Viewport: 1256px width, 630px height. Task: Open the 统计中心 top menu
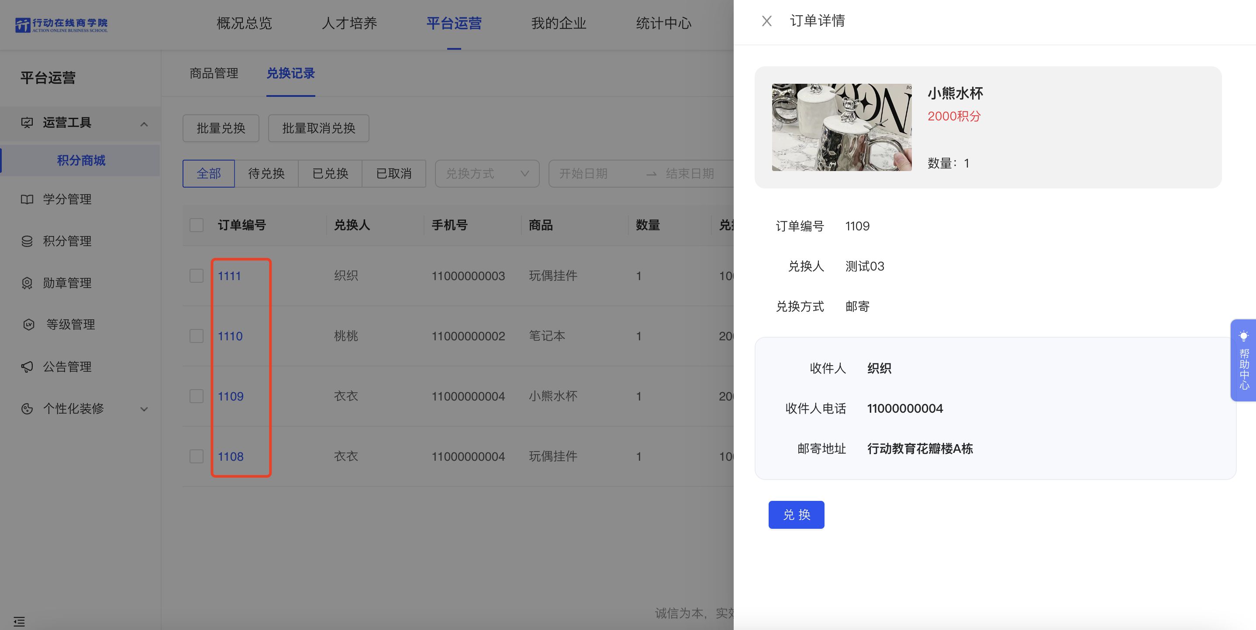[x=664, y=24]
